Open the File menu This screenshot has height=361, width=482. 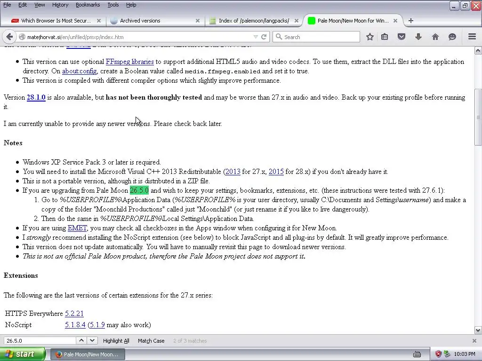[7, 5]
